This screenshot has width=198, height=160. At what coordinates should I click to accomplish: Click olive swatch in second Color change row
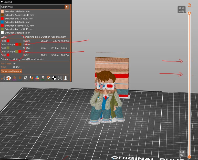point(17,51)
